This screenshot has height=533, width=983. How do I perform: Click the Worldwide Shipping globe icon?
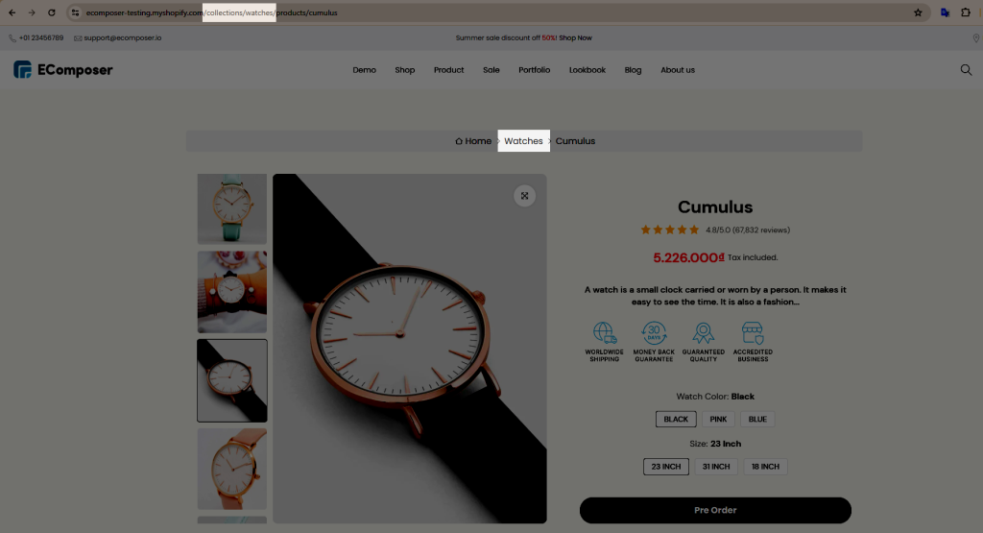[x=605, y=332]
